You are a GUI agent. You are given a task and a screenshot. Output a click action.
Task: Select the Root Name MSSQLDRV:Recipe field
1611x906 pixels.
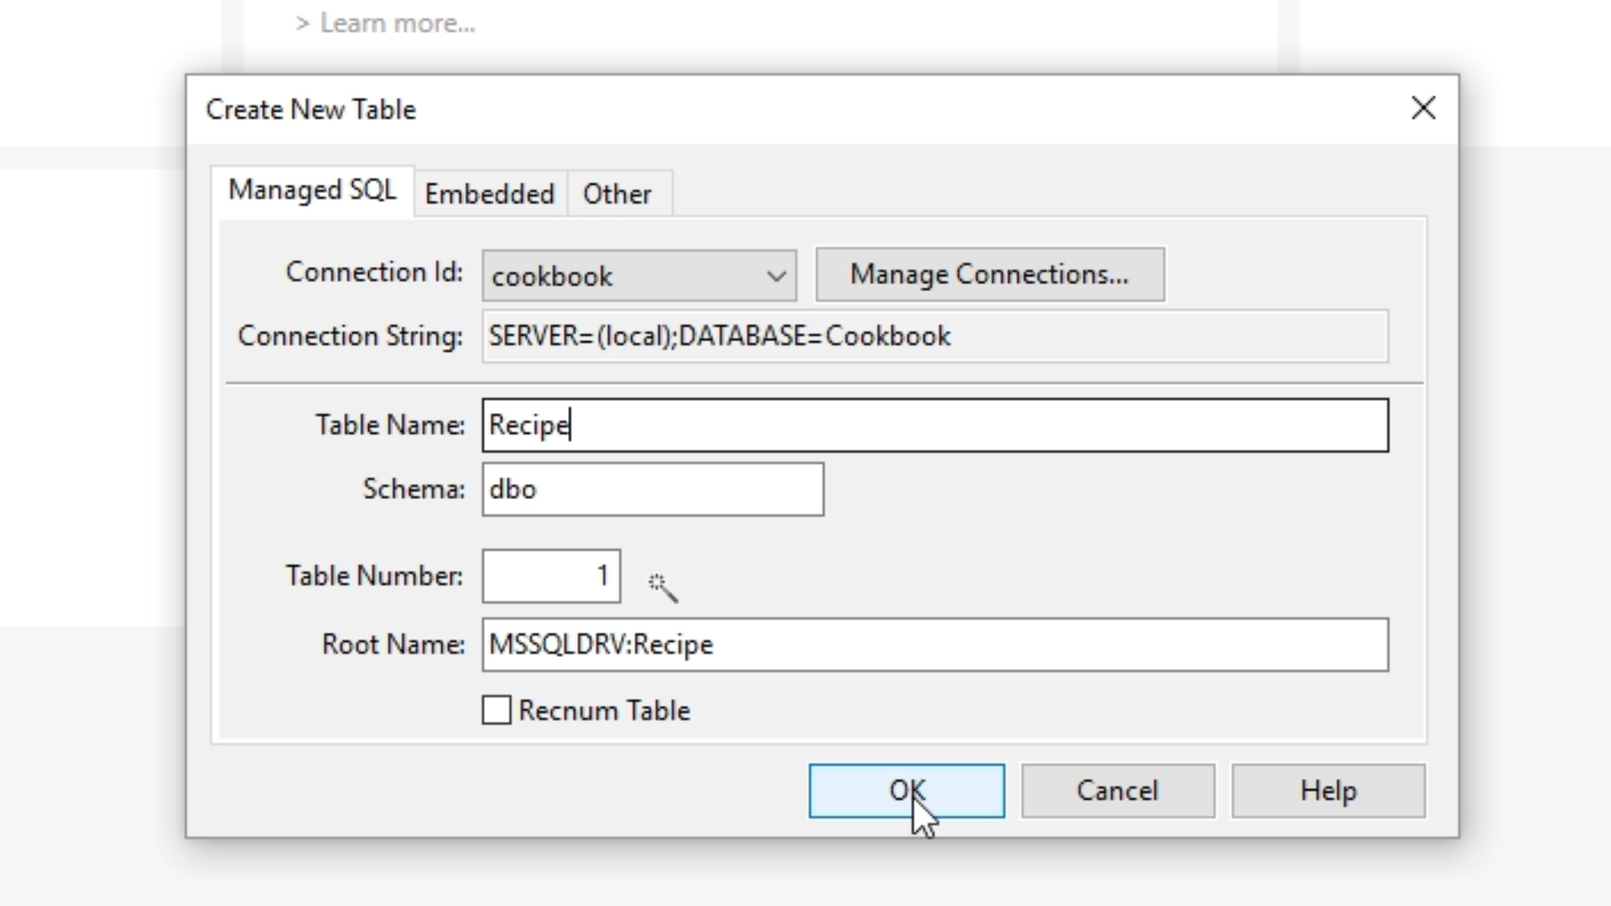coord(935,644)
